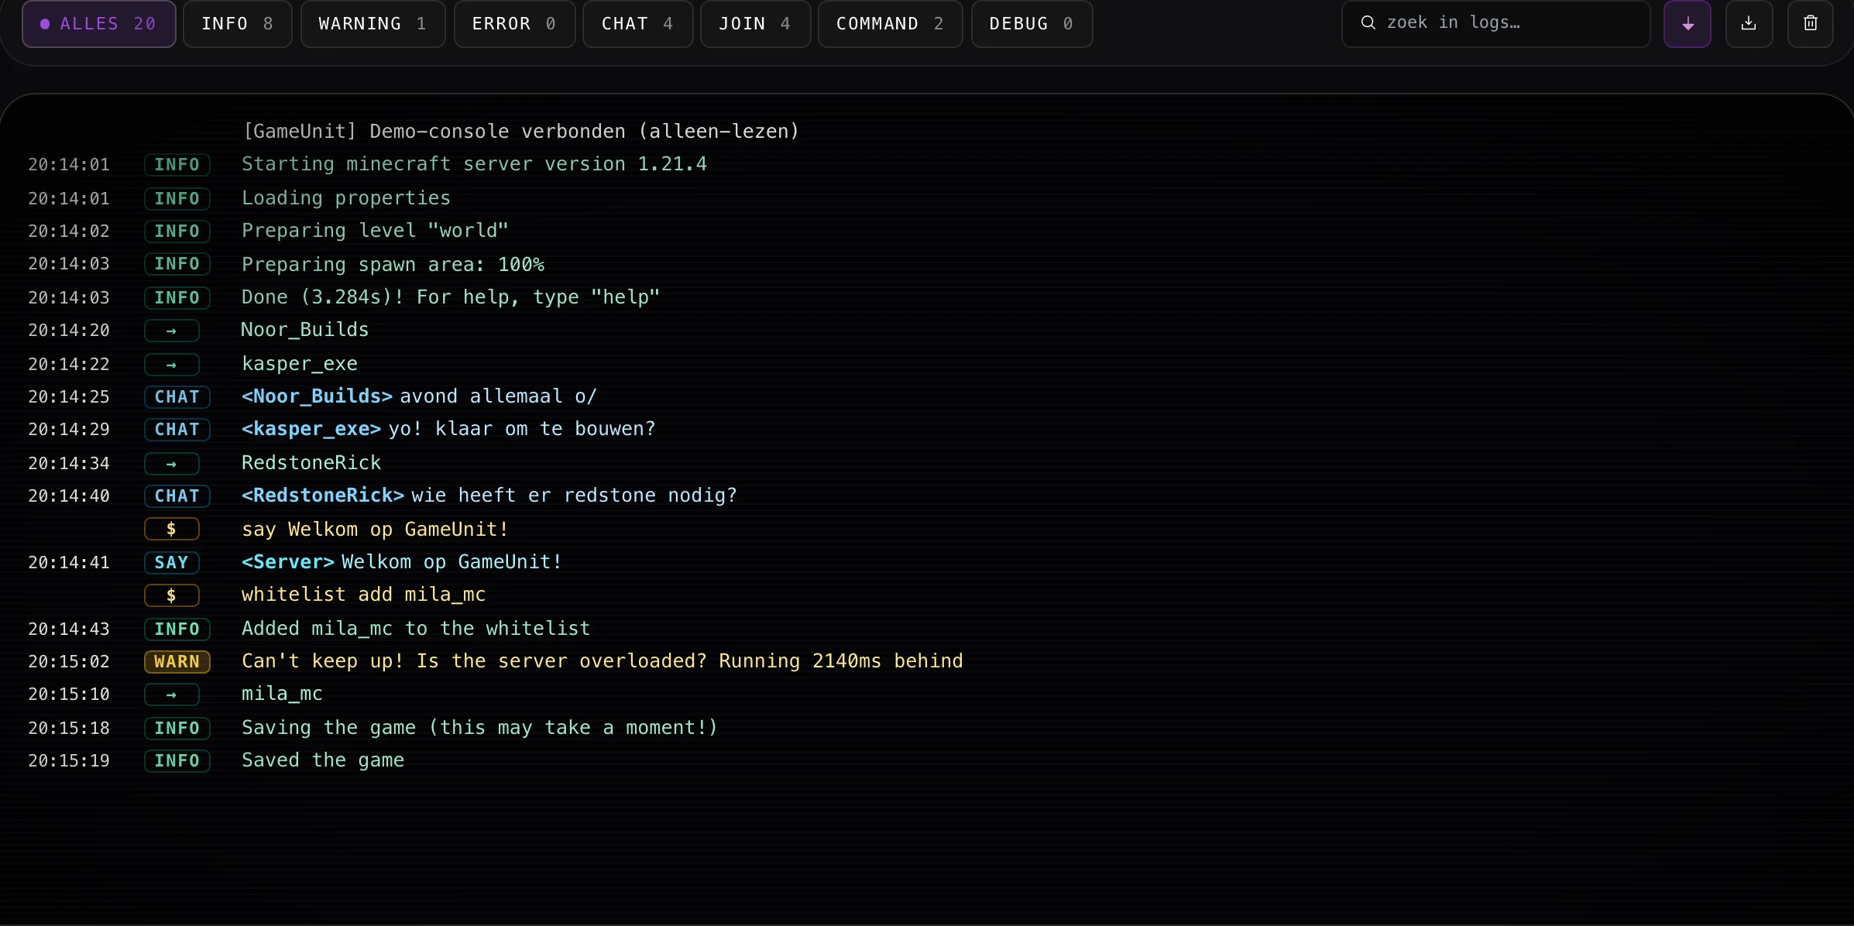Image resolution: width=1854 pixels, height=926 pixels.
Task: Click 'Added mila_mc to the whitelist' line
Action: click(416, 629)
